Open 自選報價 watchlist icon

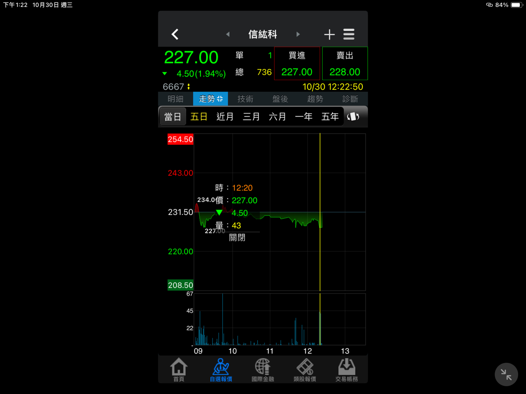(x=221, y=369)
